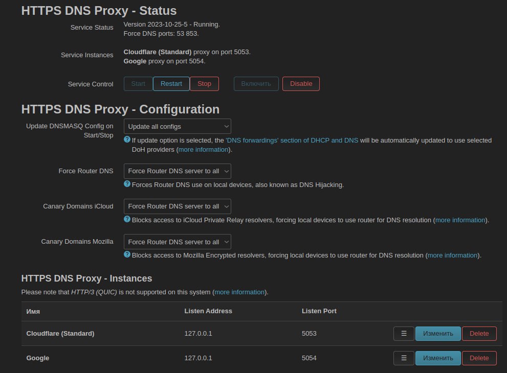Click the greyed-out Включить button
The height and width of the screenshot is (373, 507).
coord(256,84)
